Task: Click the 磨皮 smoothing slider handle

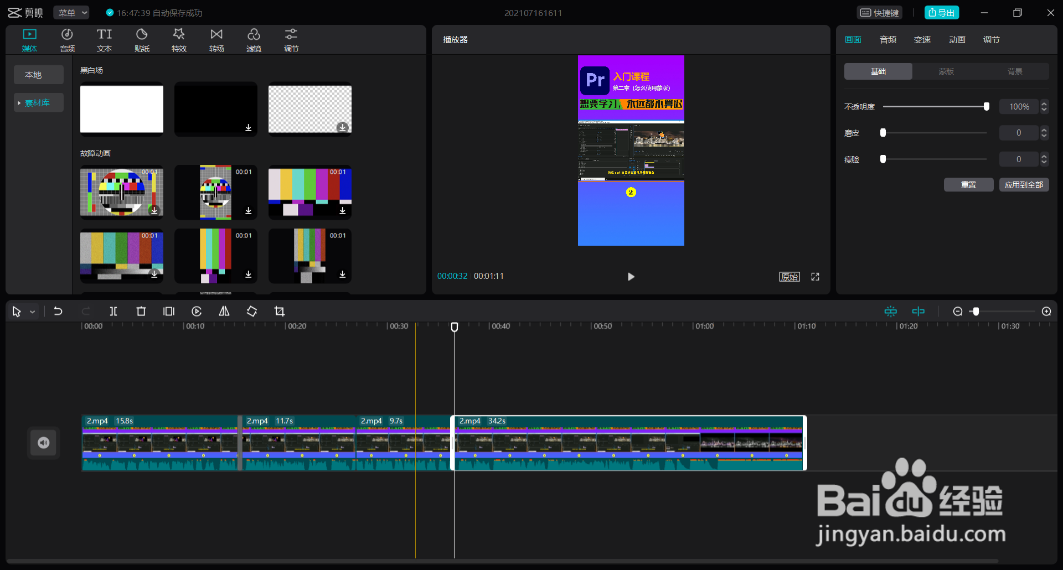Action: [x=883, y=133]
